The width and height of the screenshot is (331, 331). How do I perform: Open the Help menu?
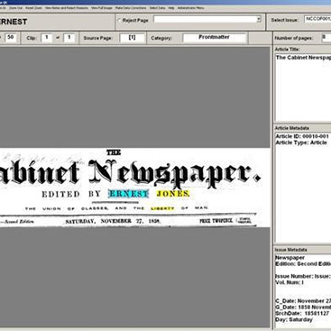[171, 8]
